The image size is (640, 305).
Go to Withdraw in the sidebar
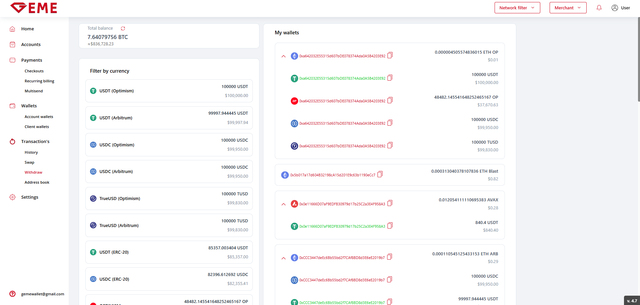tap(33, 172)
